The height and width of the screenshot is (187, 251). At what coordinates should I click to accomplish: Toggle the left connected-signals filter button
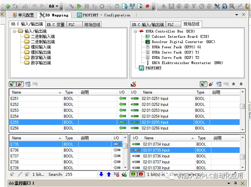(13, 84)
